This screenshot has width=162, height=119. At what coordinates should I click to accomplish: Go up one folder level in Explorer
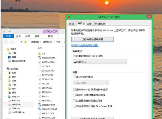21,42
